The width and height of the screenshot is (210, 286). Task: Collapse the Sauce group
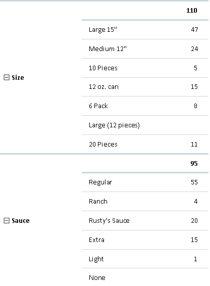click(x=7, y=220)
